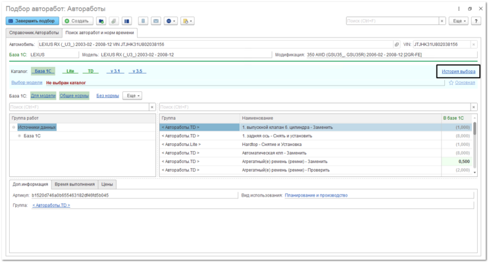Clear the works table search field
Image resolution: width=489 pixels, height=263 pixels.
click(474, 107)
